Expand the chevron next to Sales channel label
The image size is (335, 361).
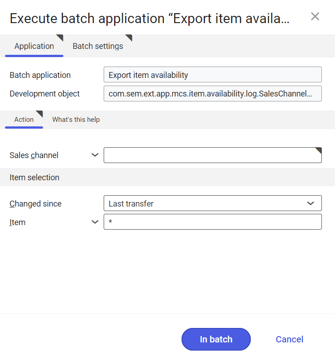pos(95,155)
